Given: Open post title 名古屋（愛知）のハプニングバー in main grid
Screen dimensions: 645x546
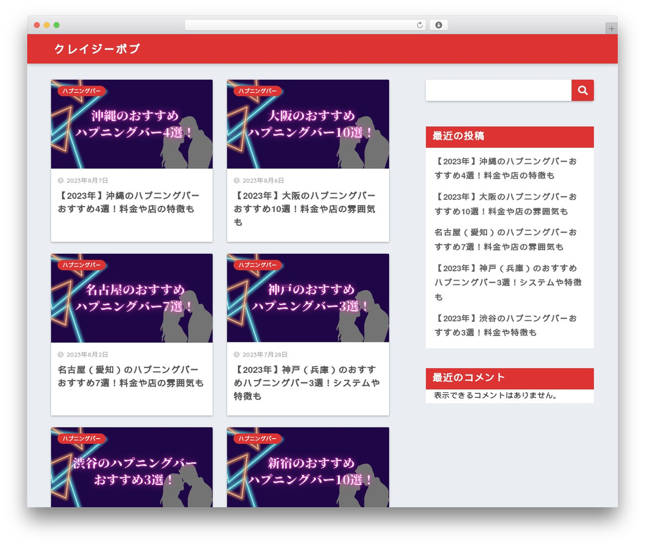Looking at the screenshot, I should 131,376.
